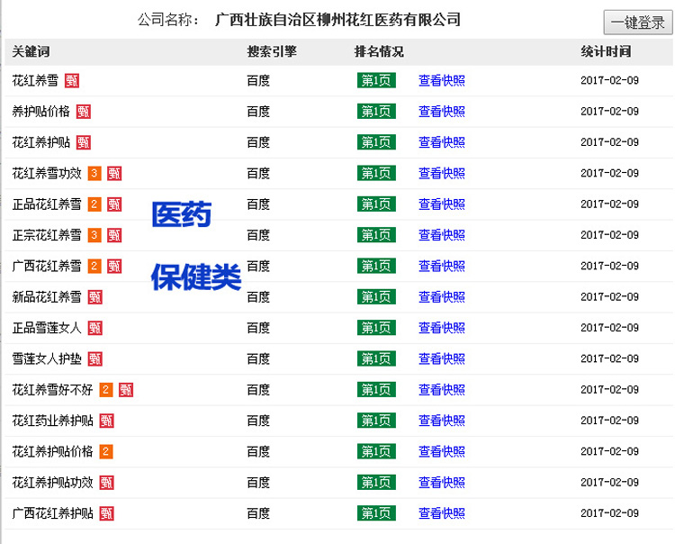This screenshot has height=544, width=675.
Task: Click the 排名情况 column header
Action: click(x=379, y=51)
